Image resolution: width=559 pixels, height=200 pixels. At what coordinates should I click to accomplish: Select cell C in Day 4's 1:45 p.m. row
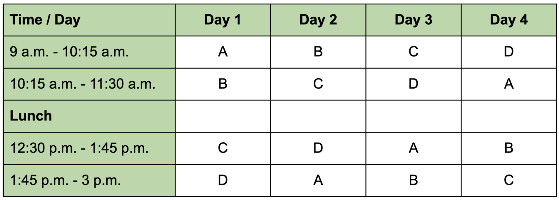(509, 180)
